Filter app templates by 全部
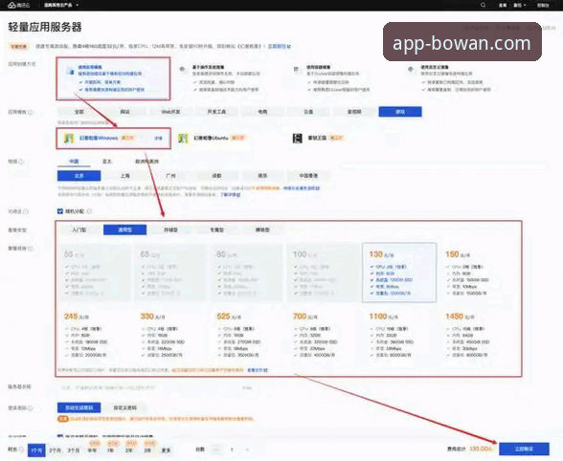The image size is (563, 461). (79, 112)
